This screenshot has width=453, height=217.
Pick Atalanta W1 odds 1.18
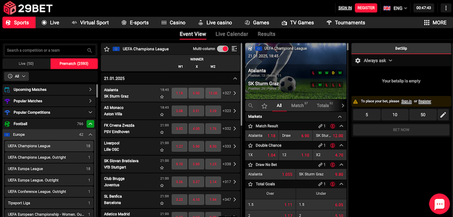click(x=180, y=93)
